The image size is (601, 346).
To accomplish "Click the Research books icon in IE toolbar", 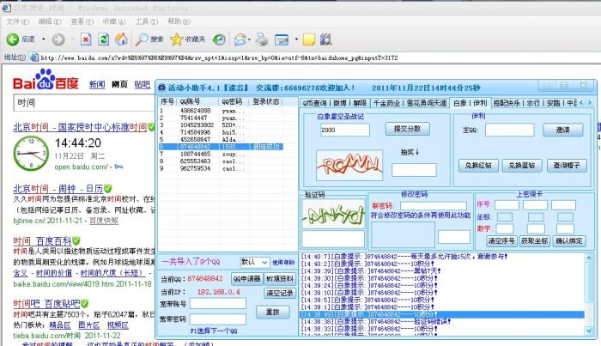I will [325, 39].
